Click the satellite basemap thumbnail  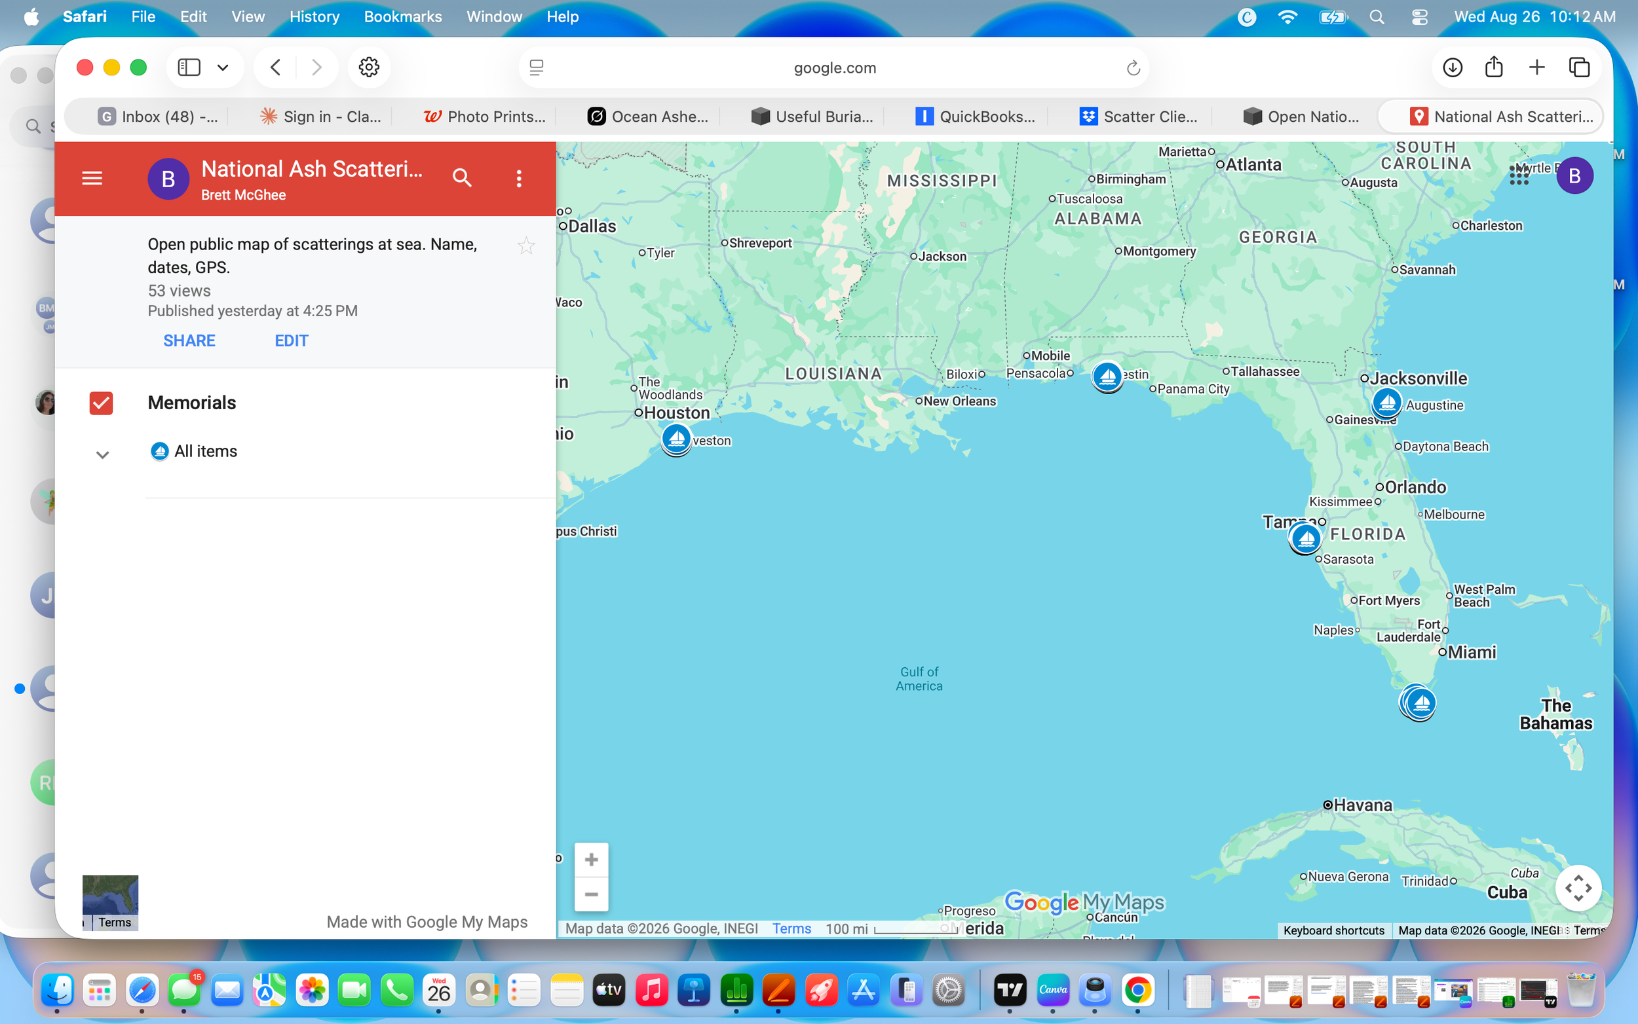pos(110,902)
